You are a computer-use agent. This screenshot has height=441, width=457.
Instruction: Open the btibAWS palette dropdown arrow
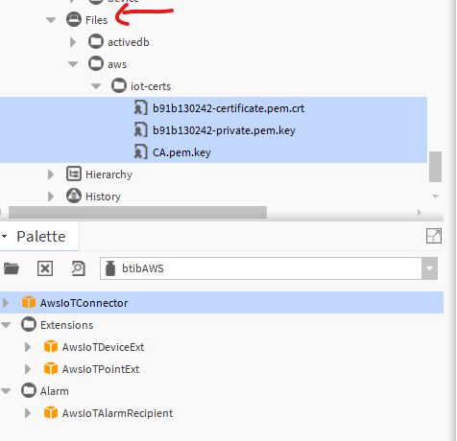[x=429, y=268]
